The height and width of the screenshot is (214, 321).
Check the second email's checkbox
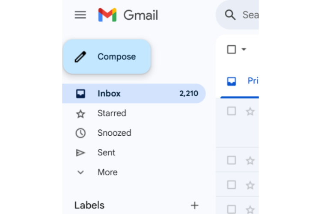(x=232, y=160)
